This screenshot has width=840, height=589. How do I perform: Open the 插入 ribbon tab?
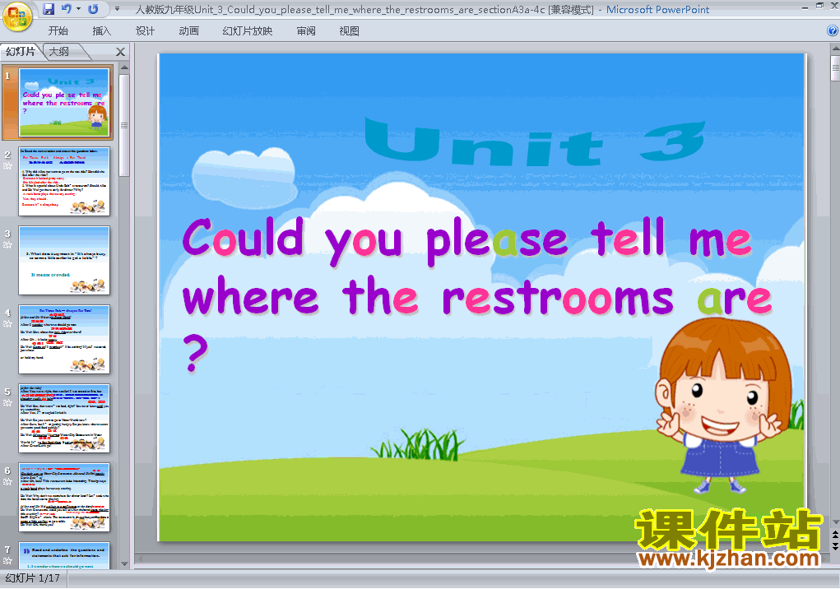101,31
